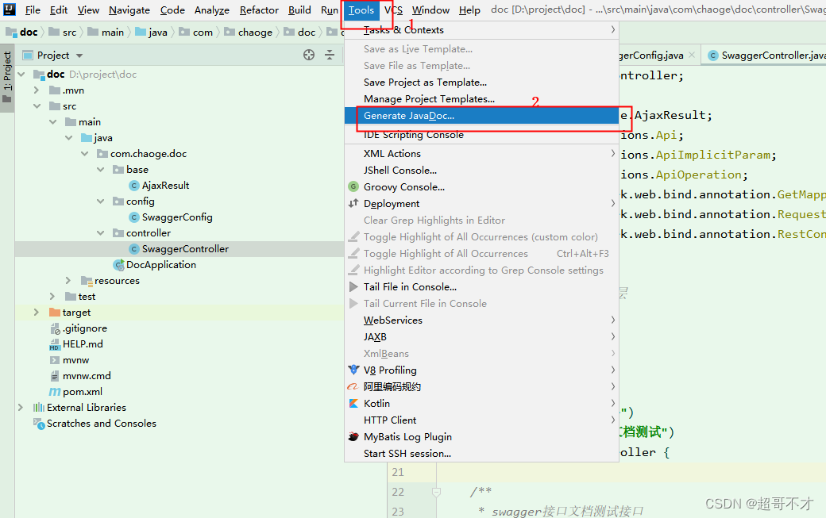Open IDE Scripting Console

481,135
